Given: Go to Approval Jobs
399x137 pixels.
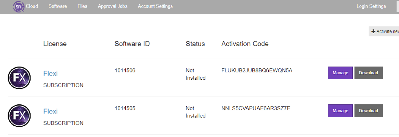Looking at the screenshot, I should 112,6.
